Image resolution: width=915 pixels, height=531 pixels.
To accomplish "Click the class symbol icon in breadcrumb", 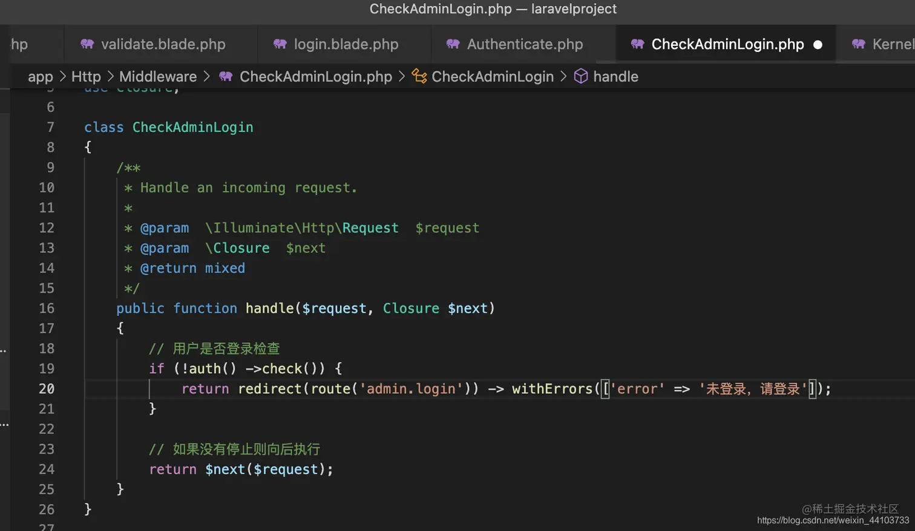I will tap(419, 76).
